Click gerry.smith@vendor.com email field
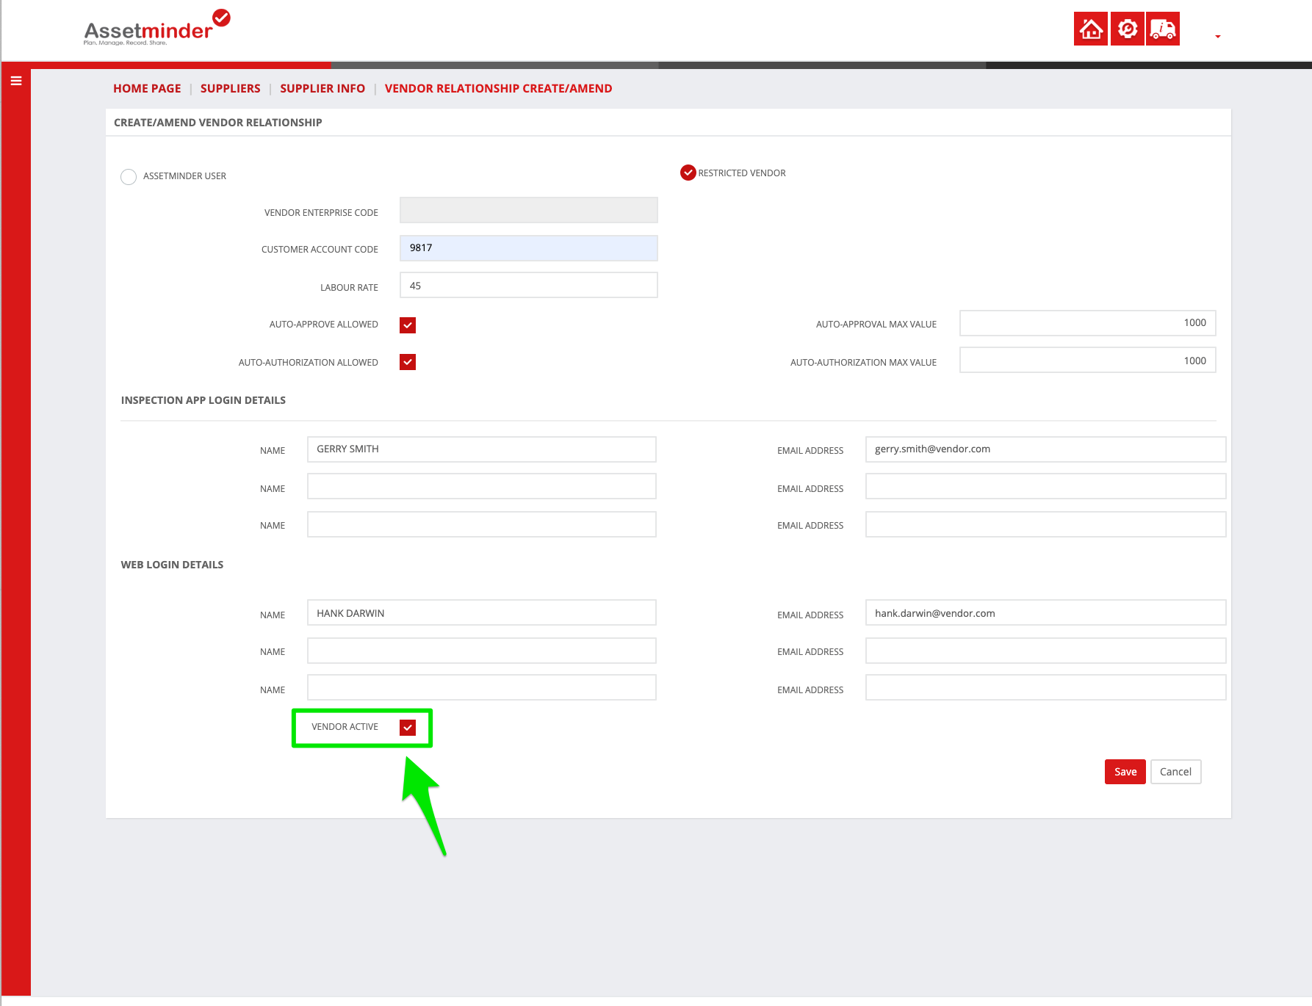Screen dimensions: 1312x1006 click(x=1045, y=449)
